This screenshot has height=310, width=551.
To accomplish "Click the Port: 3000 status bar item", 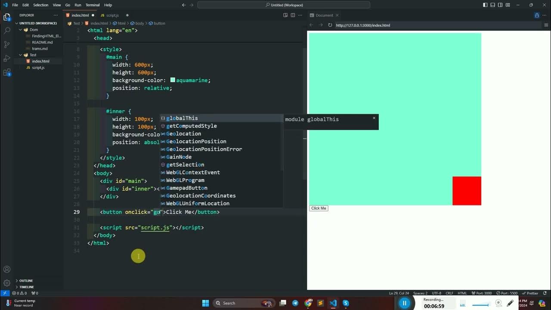I will pyautogui.click(x=481, y=293).
